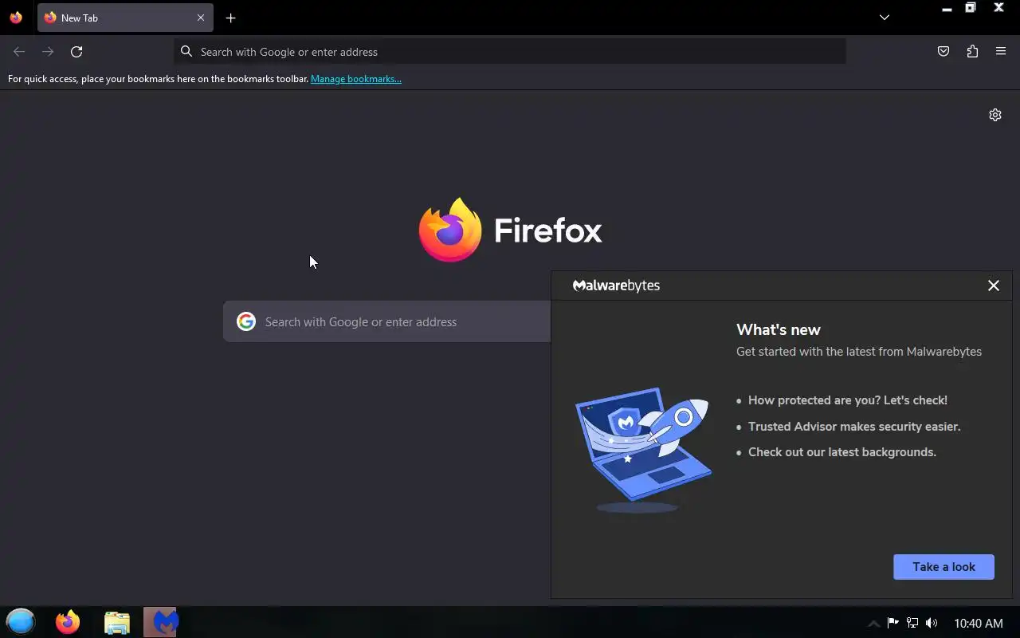This screenshot has height=638, width=1020.
Task: Open the Start orb on the taskbar
Action: click(21, 622)
